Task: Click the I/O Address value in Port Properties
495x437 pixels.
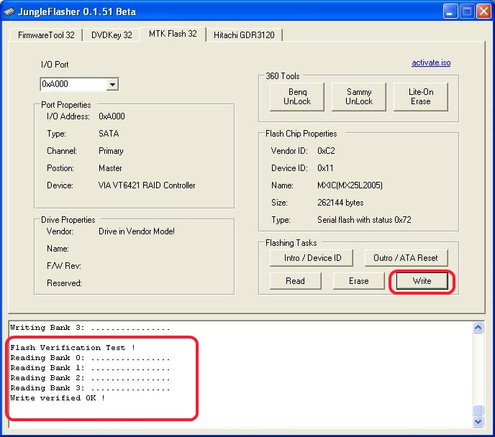Action: click(x=112, y=116)
